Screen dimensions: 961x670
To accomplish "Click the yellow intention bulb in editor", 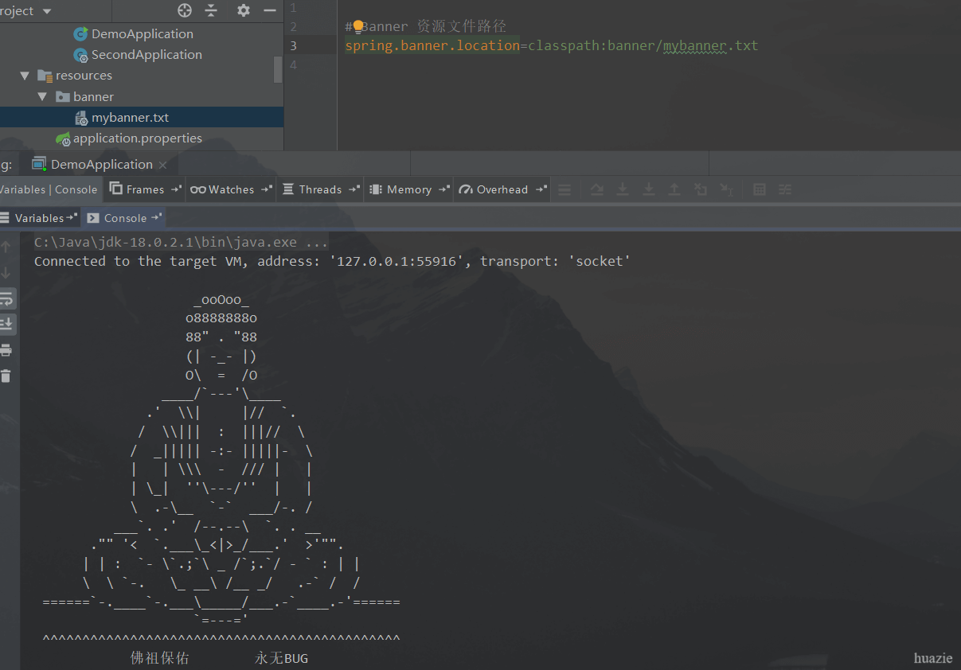I will [357, 26].
